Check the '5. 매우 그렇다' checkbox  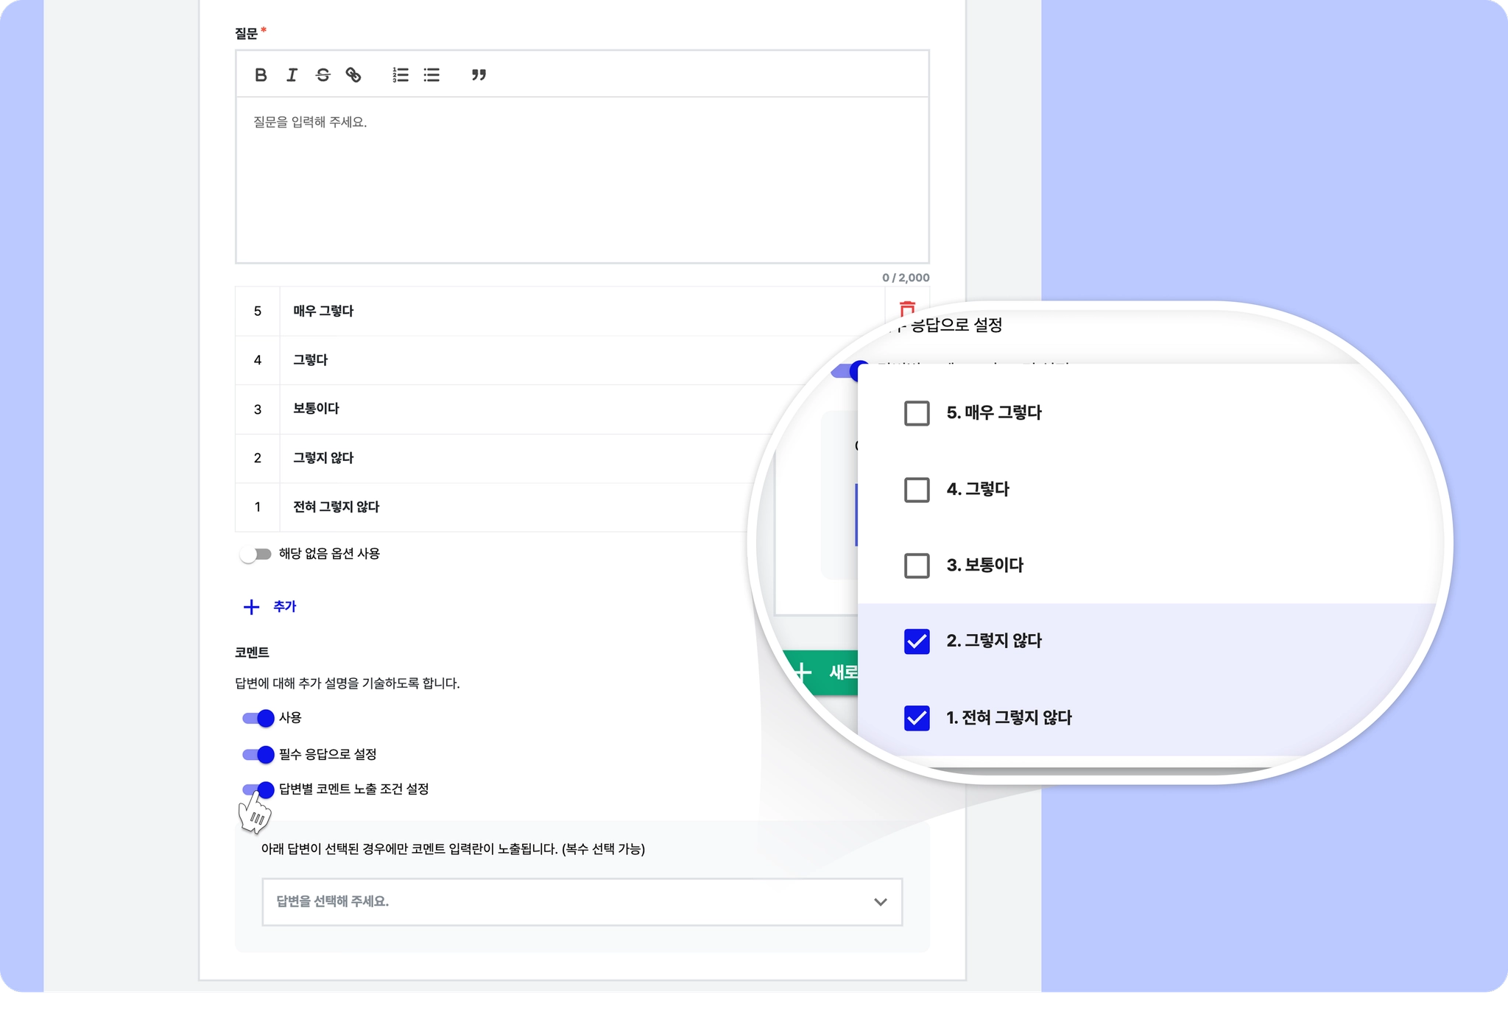917,413
